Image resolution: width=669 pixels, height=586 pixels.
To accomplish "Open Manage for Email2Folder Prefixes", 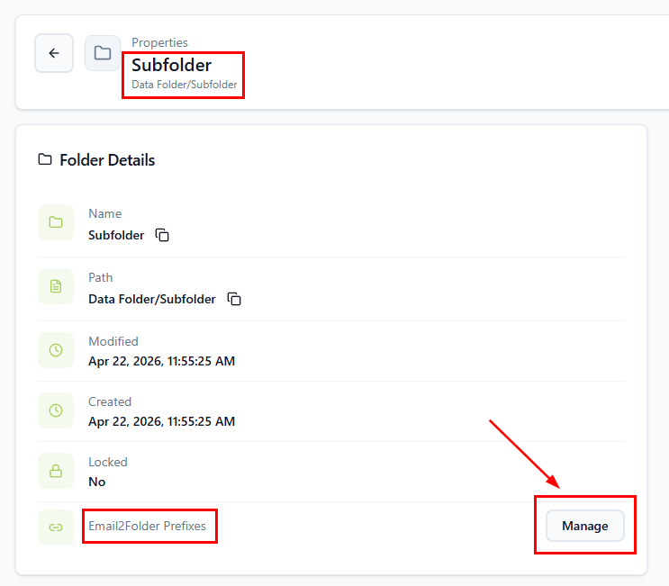I will click(x=584, y=526).
